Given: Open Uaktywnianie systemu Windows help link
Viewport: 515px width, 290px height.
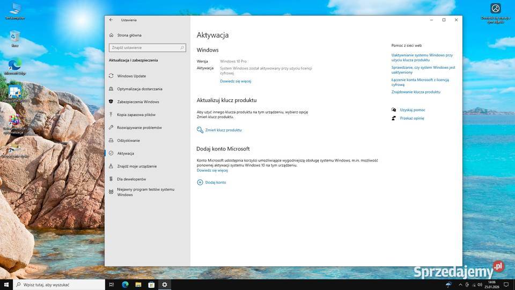Looking at the screenshot, I should [422, 57].
